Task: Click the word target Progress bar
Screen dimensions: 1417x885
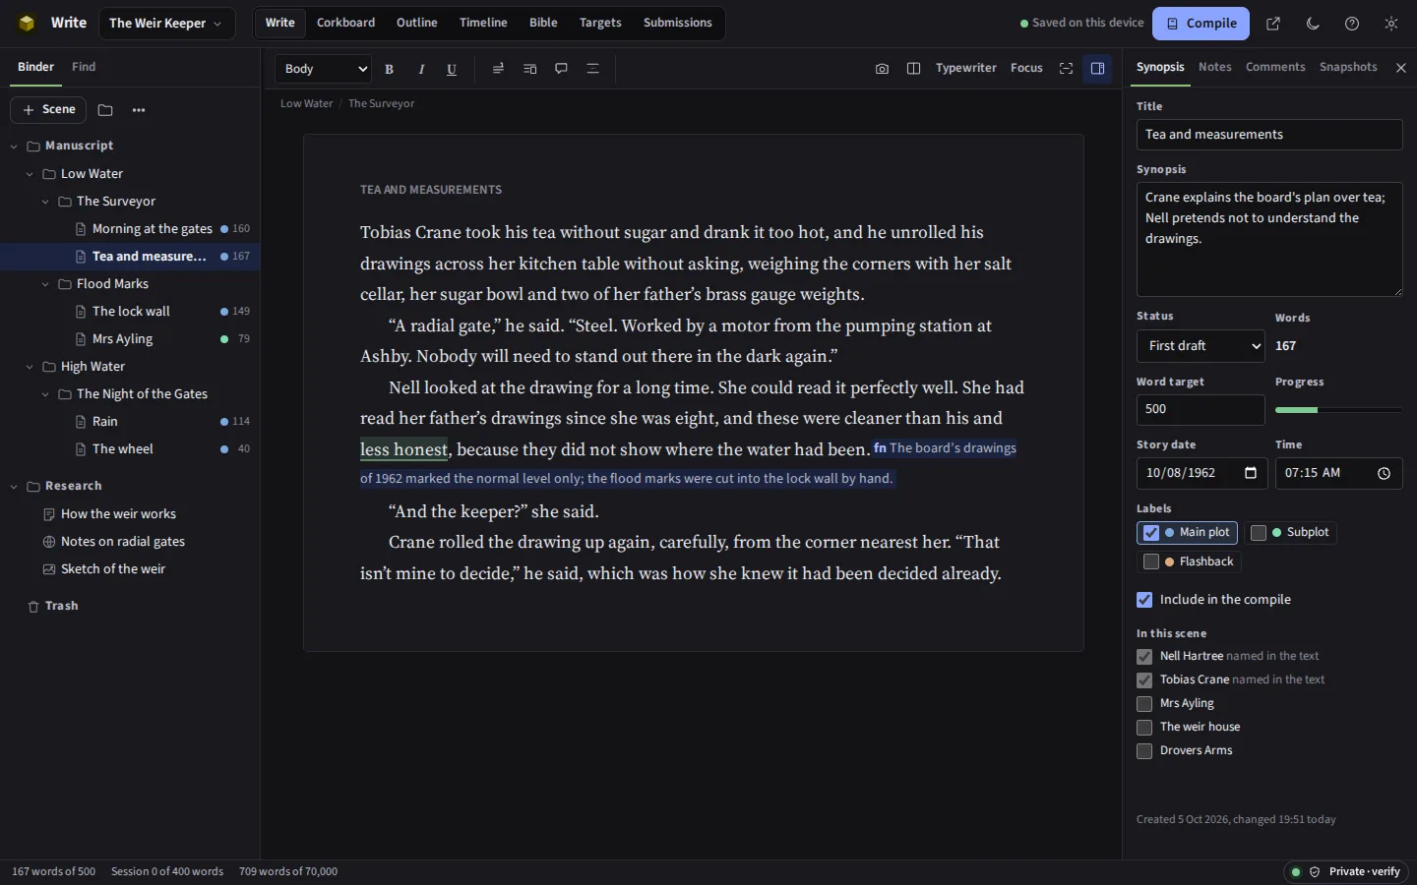Action: point(1338,410)
